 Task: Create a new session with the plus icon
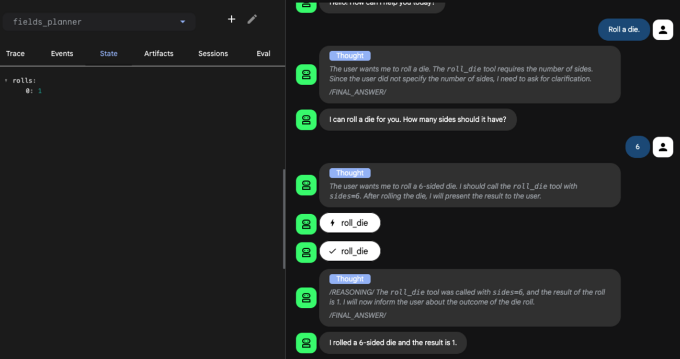tap(231, 19)
